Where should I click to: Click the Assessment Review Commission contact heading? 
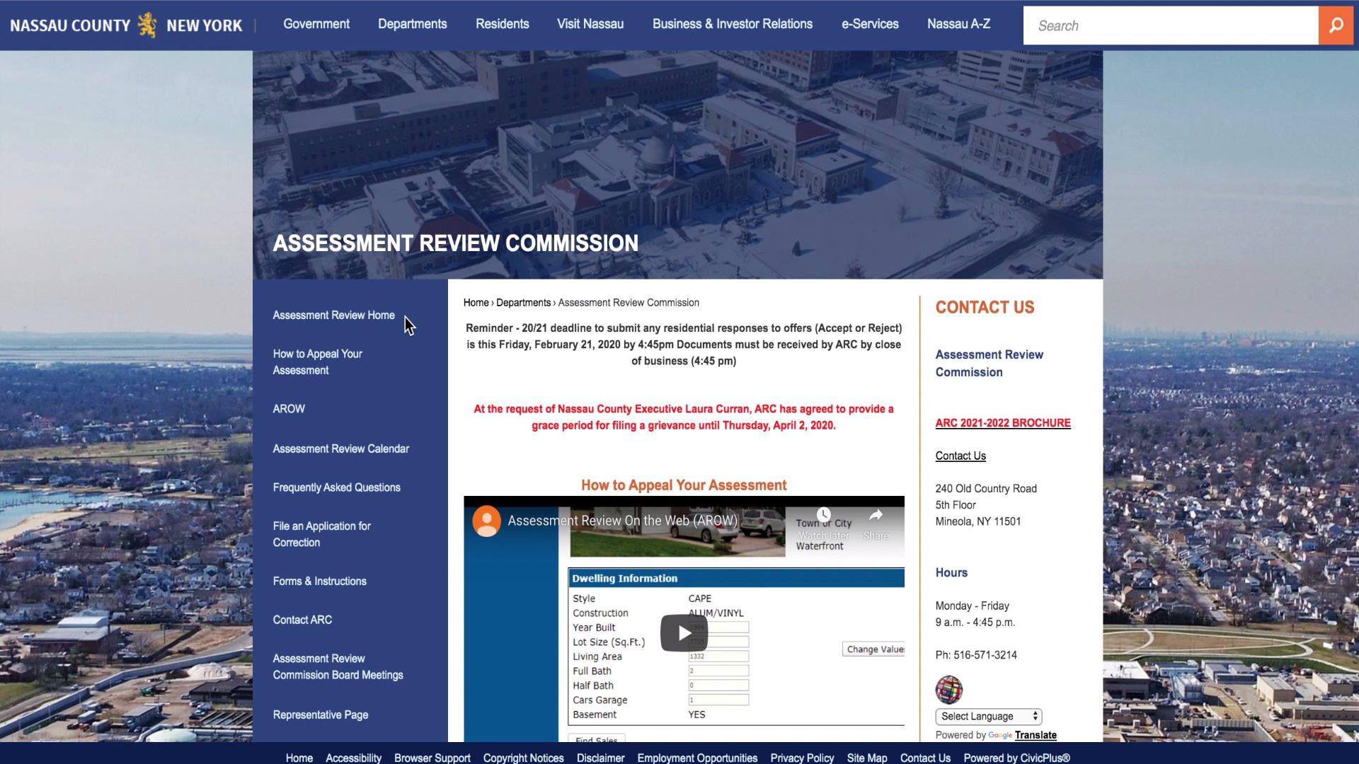[990, 364]
